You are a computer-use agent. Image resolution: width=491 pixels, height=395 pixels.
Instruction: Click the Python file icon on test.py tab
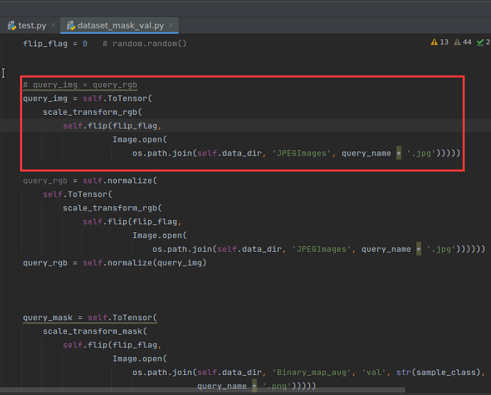[x=12, y=26]
